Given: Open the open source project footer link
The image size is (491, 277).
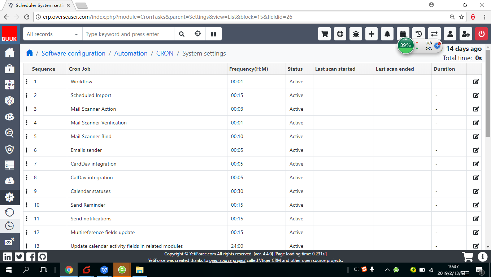Looking at the screenshot, I should [x=227, y=260].
